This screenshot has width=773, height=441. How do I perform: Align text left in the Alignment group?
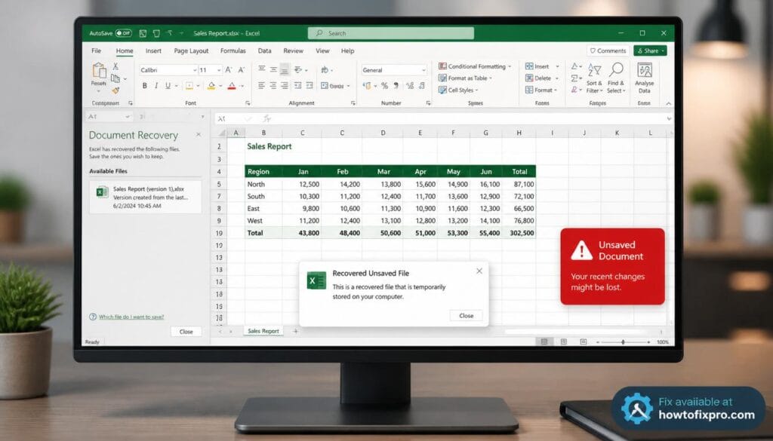click(x=262, y=86)
